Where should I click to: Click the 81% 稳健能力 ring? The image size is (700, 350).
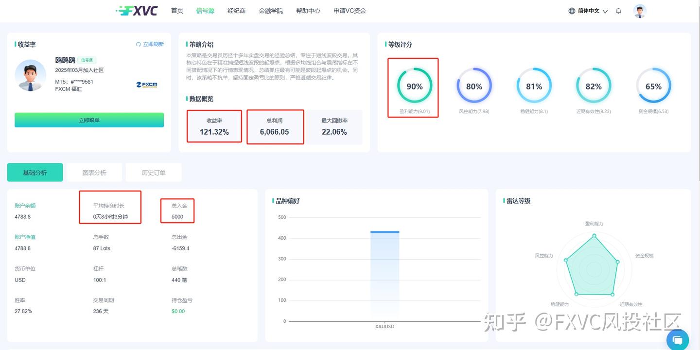pyautogui.click(x=534, y=86)
